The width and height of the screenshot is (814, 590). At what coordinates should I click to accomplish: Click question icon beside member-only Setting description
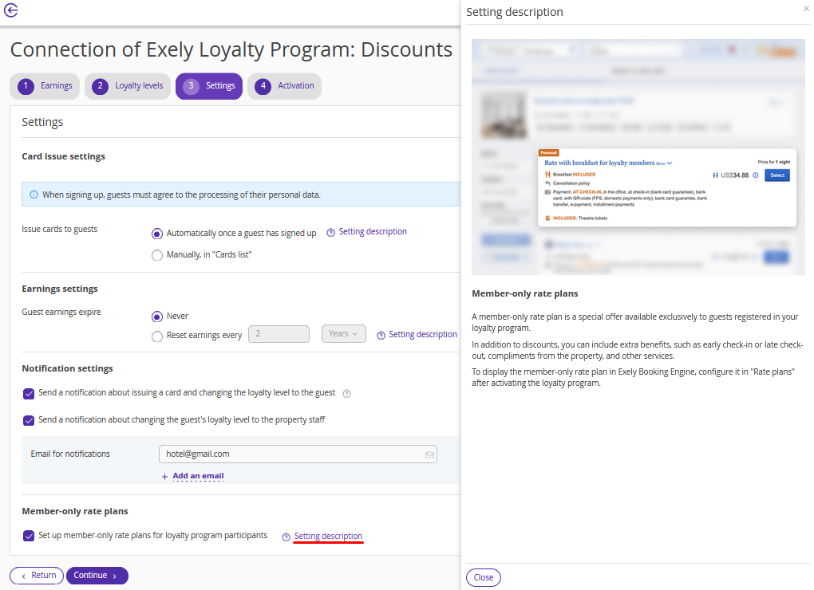[x=286, y=537]
